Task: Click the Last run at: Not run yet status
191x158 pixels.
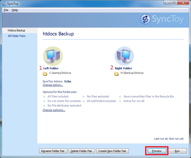Action: [169, 139]
